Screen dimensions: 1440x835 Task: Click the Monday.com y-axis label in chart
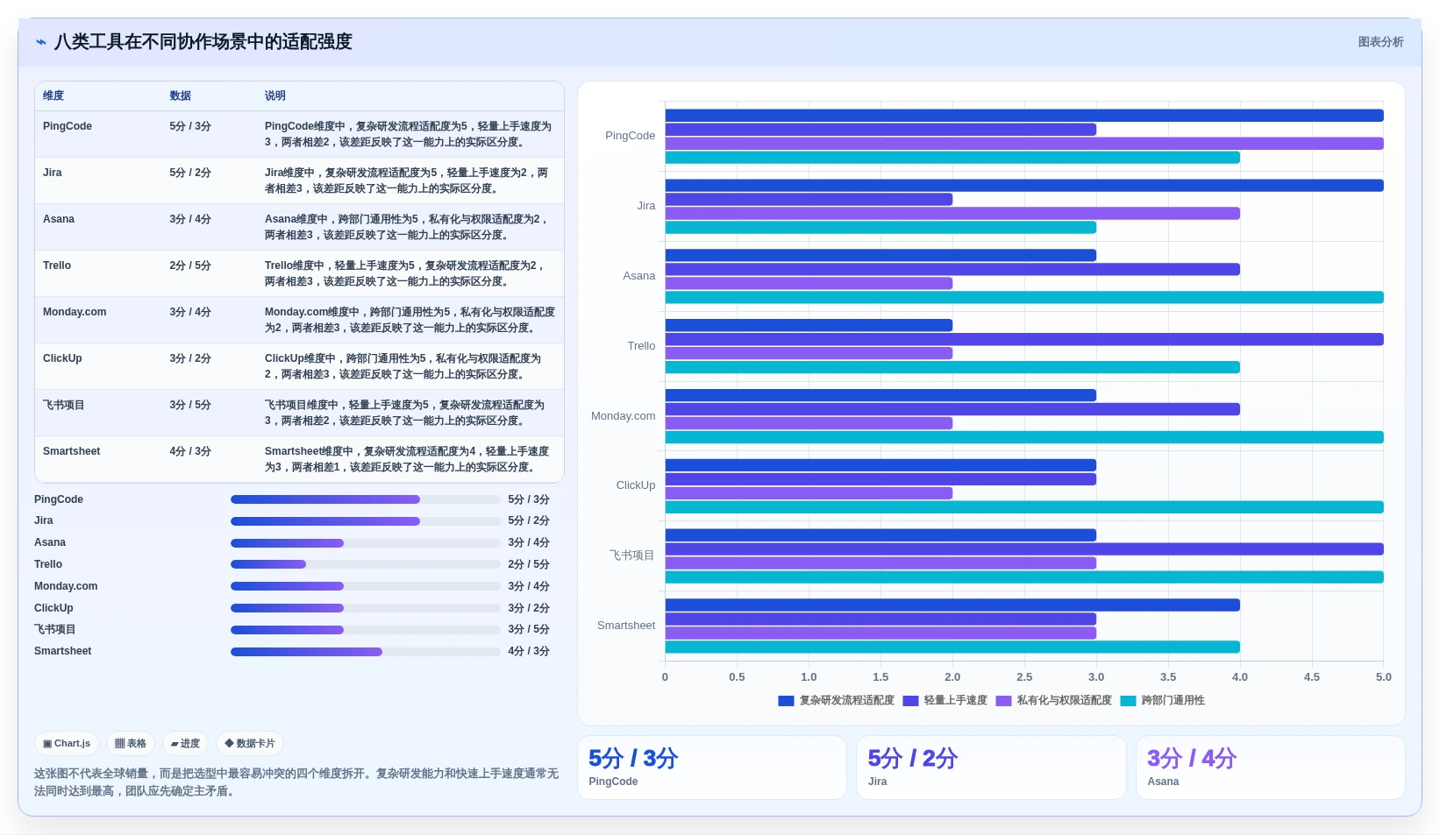[x=623, y=416]
